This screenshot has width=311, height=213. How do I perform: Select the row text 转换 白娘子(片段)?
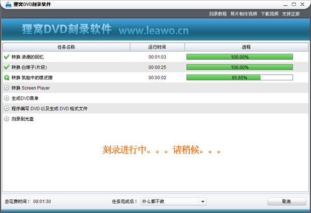point(29,67)
